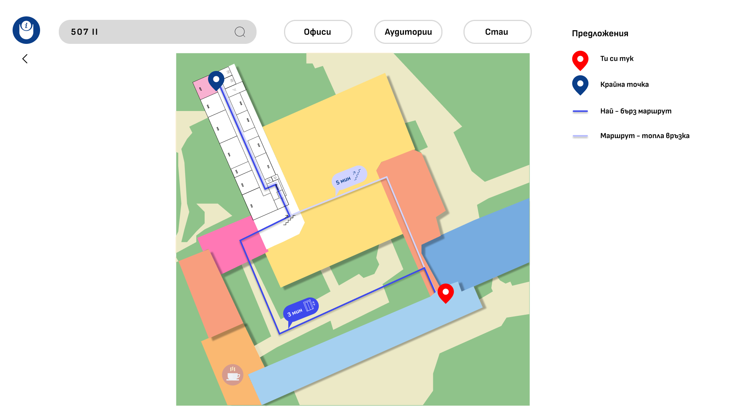The image size is (733, 412).
Task: Click the magnifier search icon
Action: (240, 32)
